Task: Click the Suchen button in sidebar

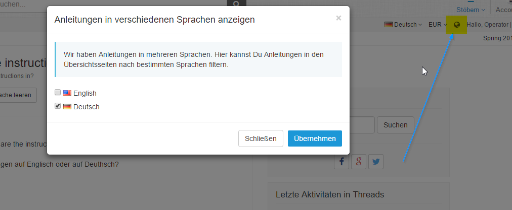Action: pos(395,125)
